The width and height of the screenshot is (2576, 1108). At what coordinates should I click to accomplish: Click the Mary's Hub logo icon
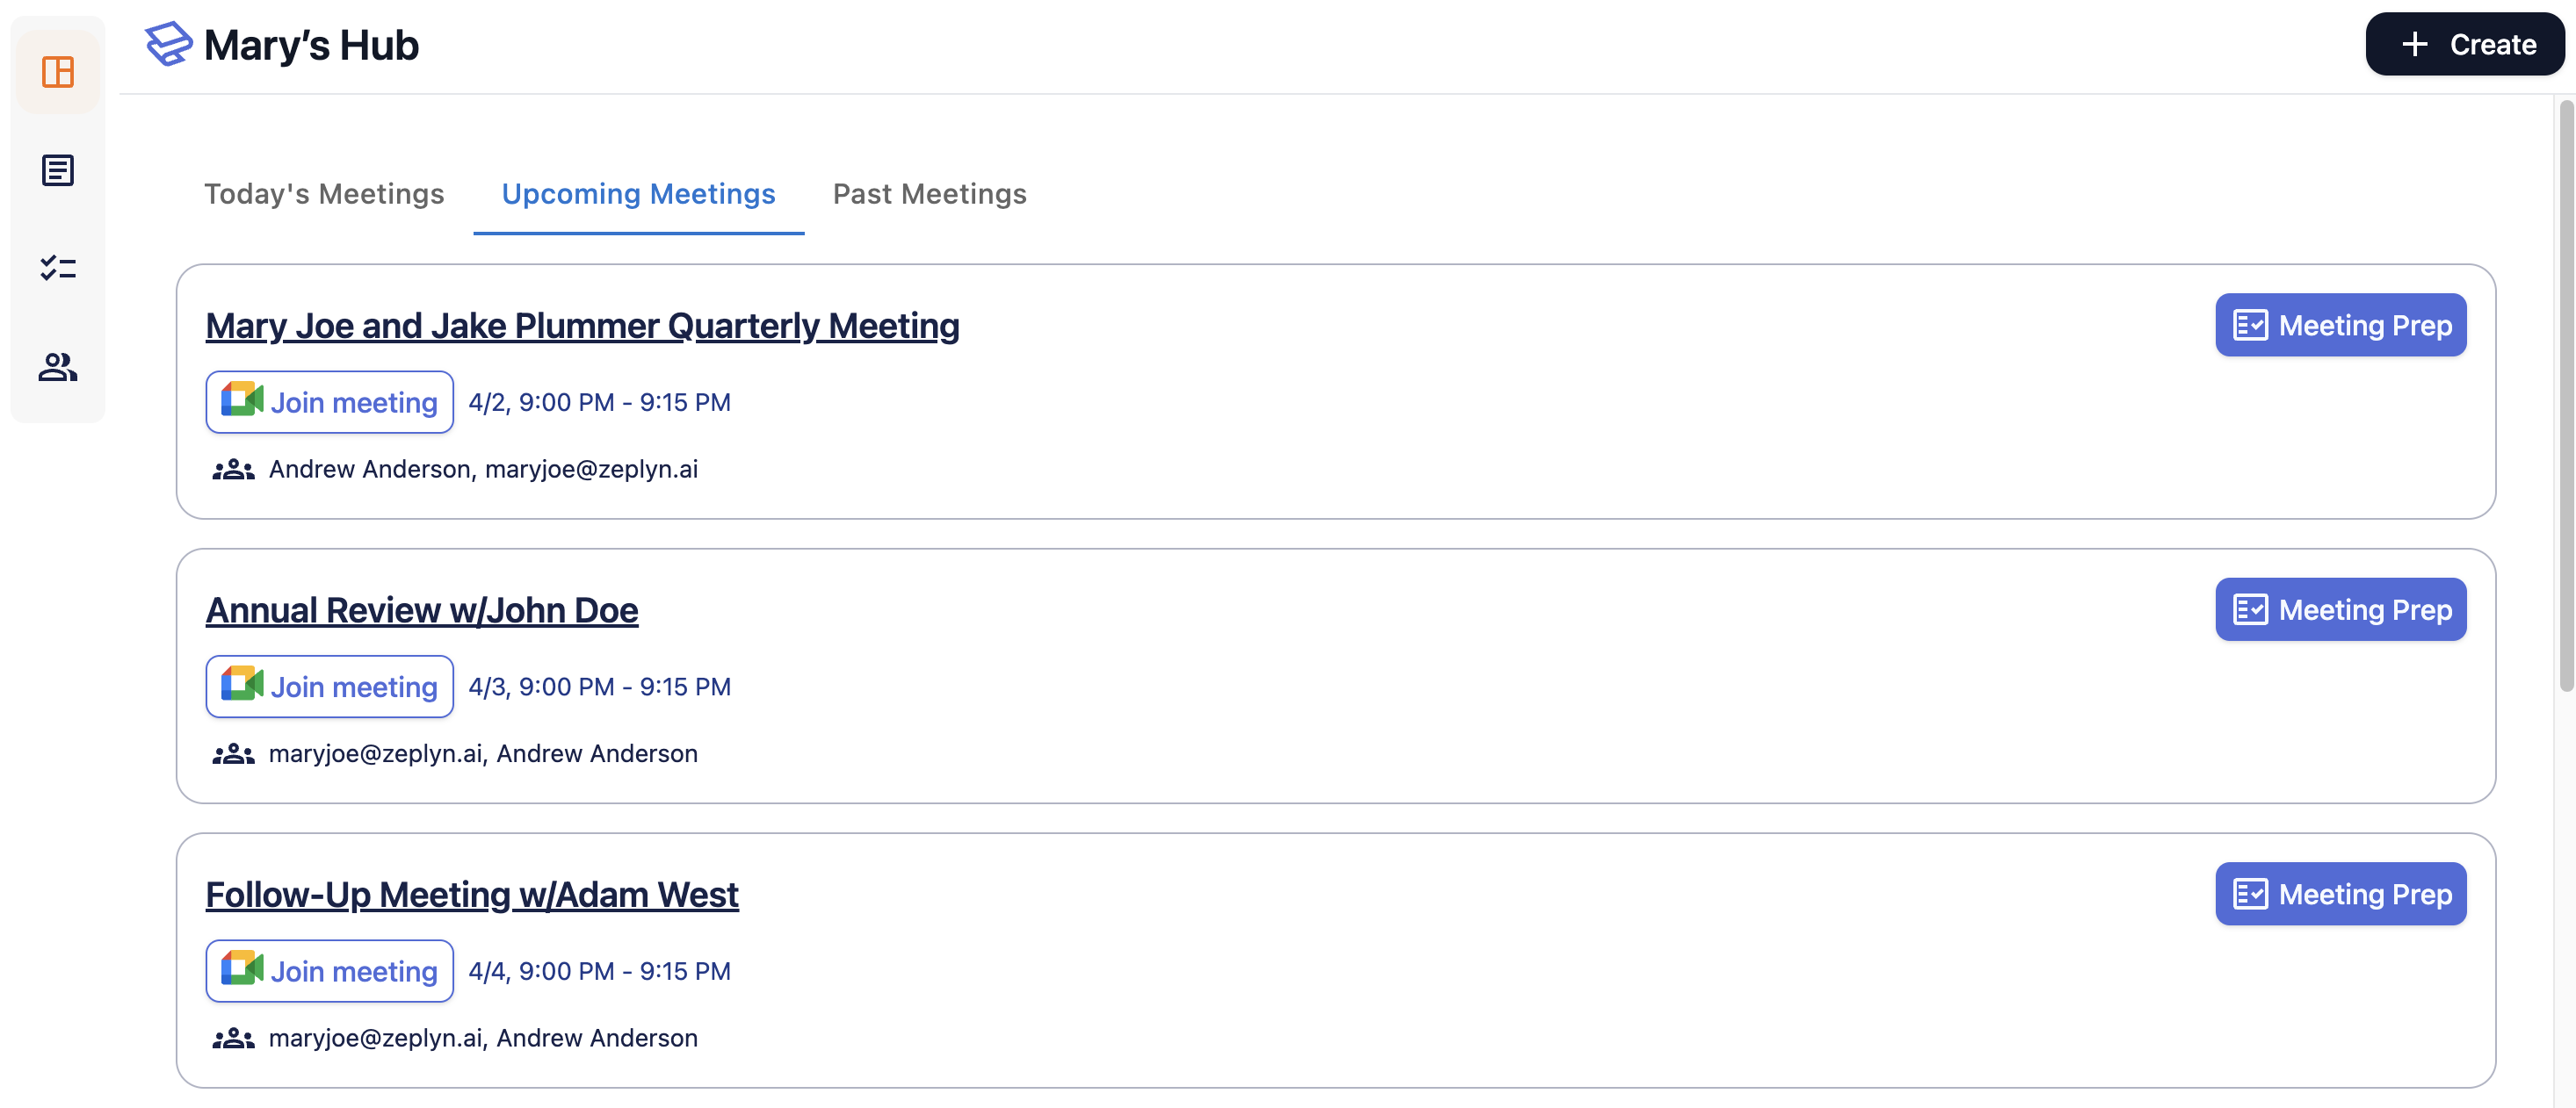[x=168, y=44]
